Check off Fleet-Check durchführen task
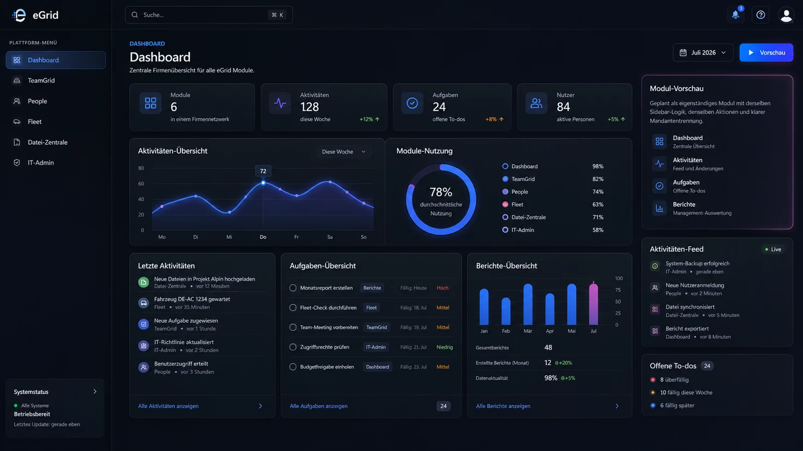Viewport: 803px width, 451px height. coord(293,308)
